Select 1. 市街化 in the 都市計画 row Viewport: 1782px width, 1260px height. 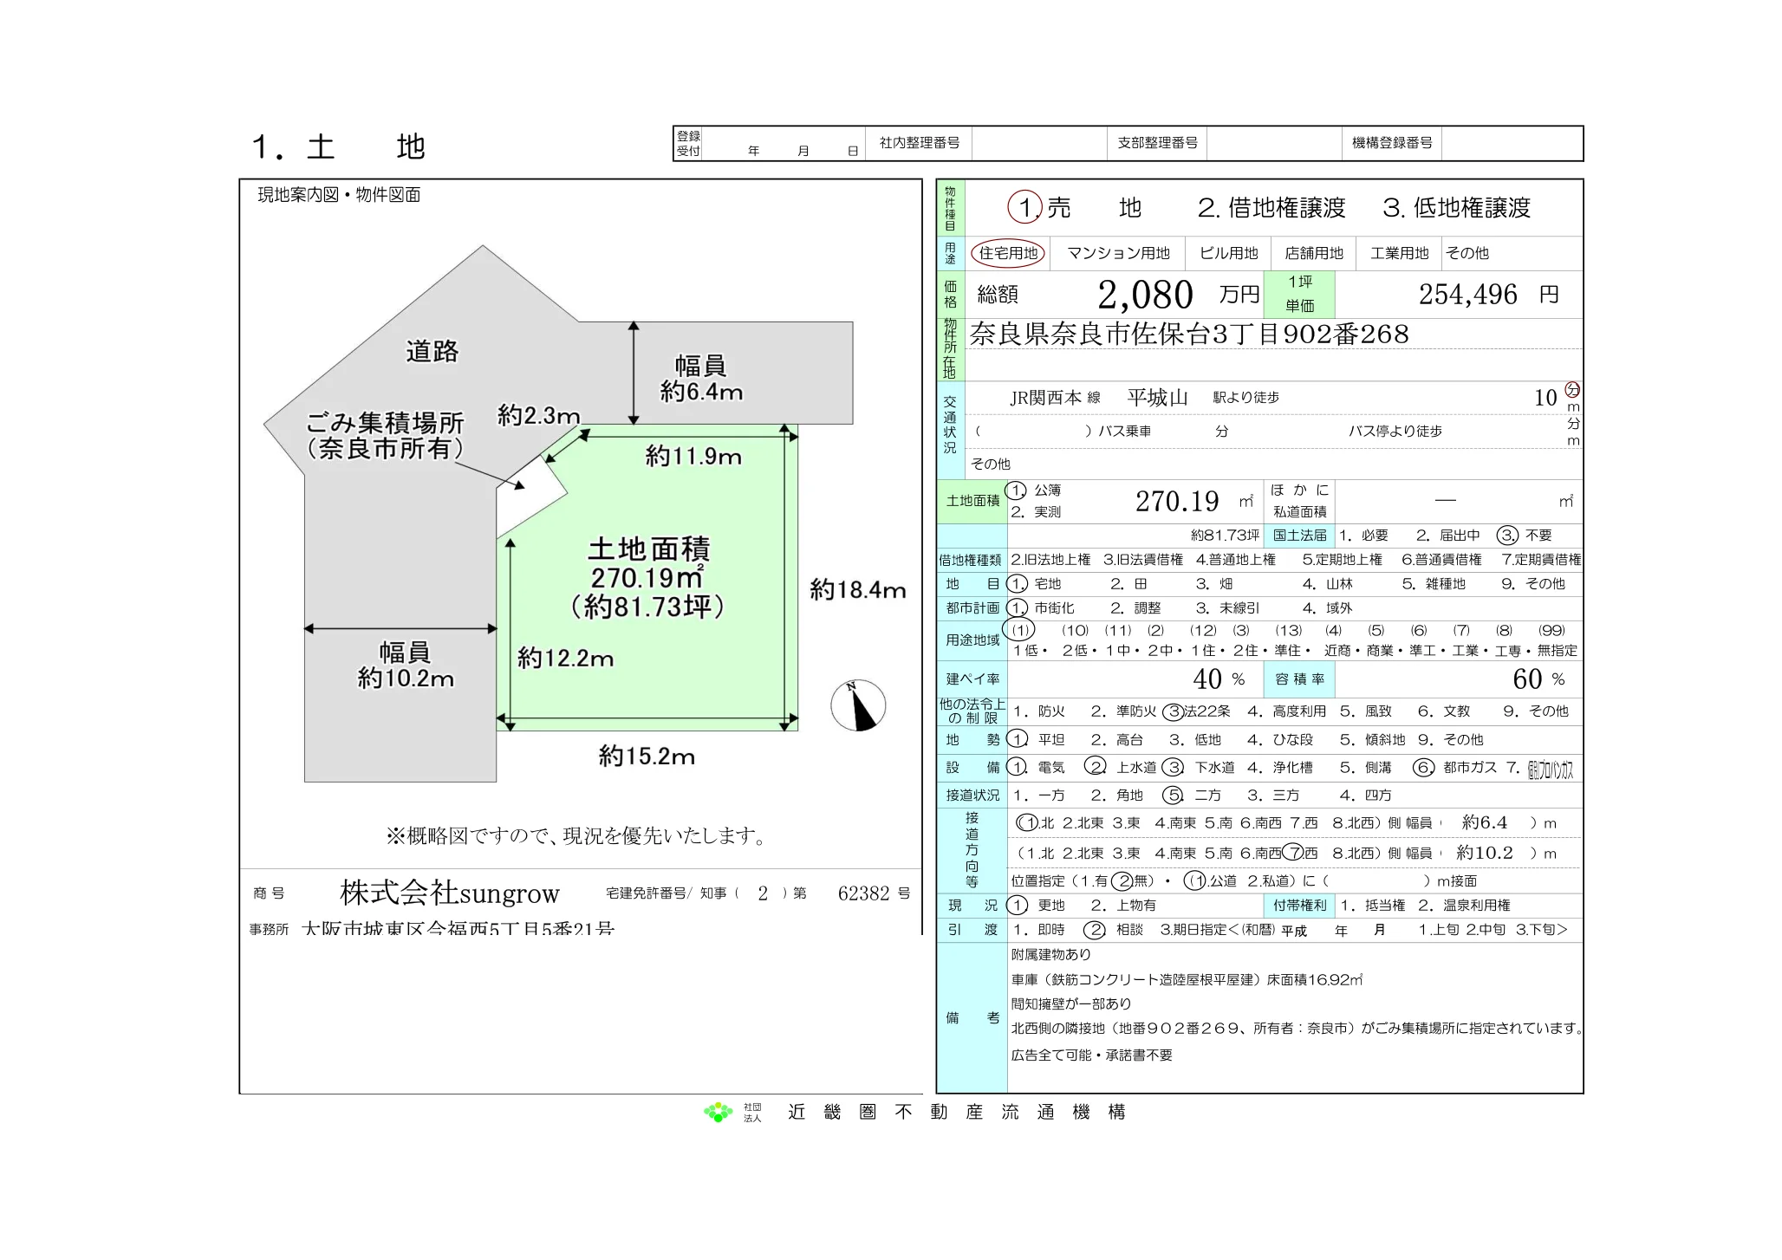coord(1041,608)
